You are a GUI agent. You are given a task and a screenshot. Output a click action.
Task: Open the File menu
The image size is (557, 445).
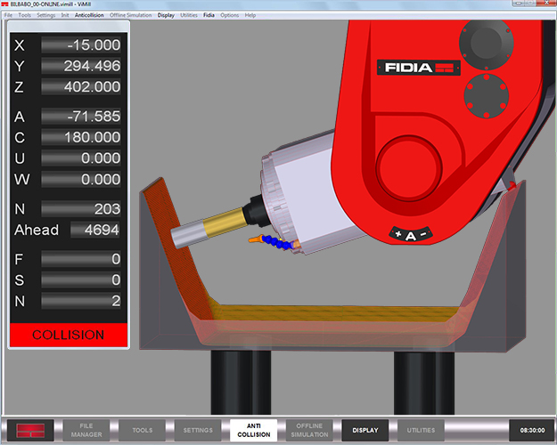(x=8, y=15)
